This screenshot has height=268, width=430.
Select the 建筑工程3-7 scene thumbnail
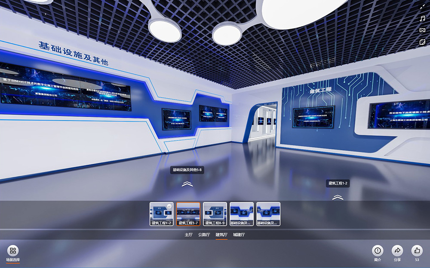(188, 214)
